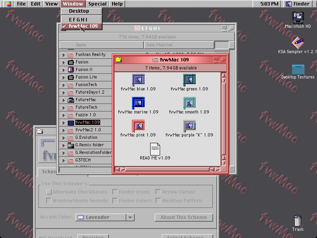Open the Apple menu icon
The image size is (317, 238).
9,4
